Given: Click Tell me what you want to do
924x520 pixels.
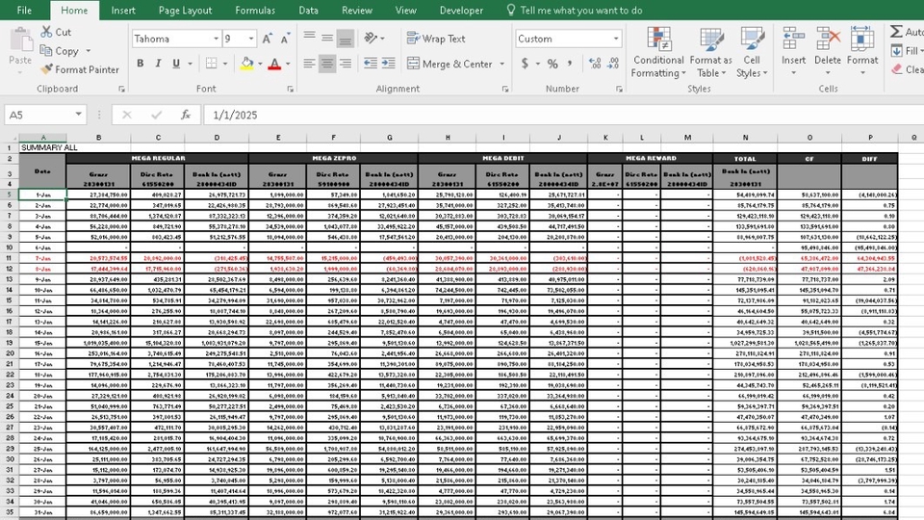Looking at the screenshot, I should [x=575, y=10].
